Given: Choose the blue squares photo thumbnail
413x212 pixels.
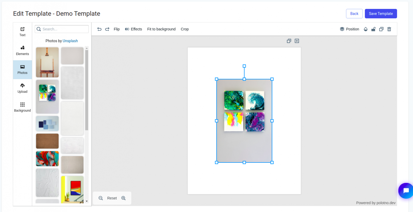Looking at the screenshot, I should tap(47, 124).
